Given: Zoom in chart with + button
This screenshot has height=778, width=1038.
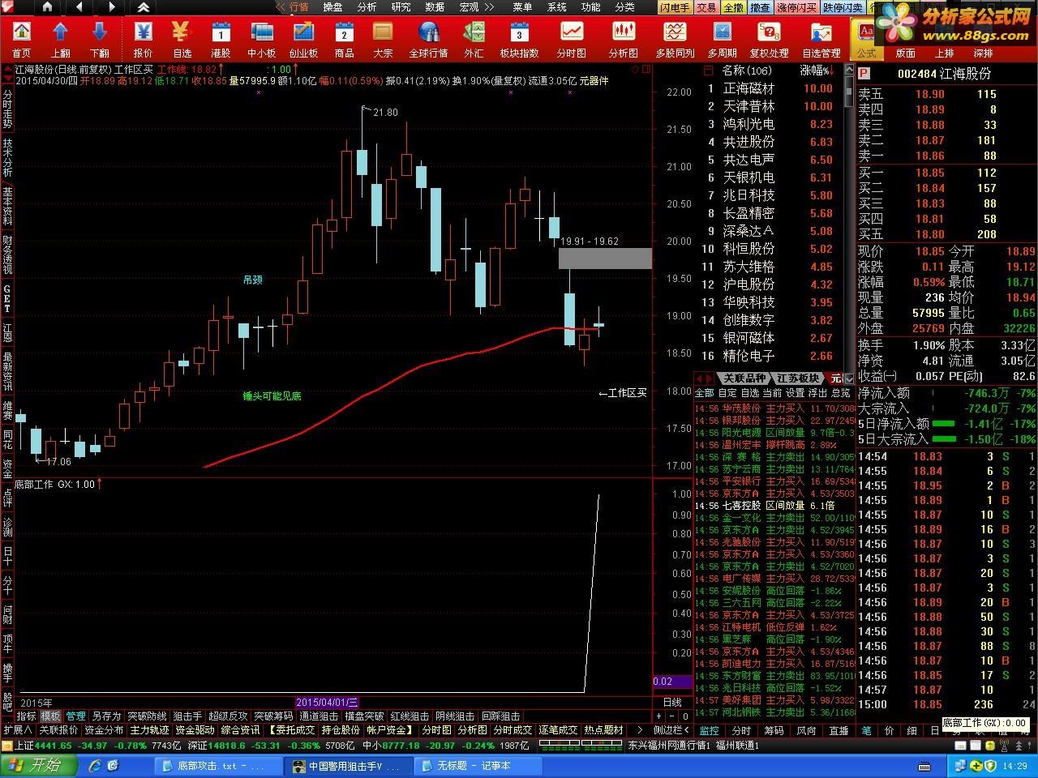Looking at the screenshot, I should tap(658, 716).
